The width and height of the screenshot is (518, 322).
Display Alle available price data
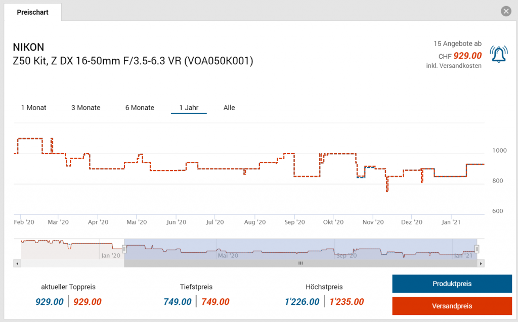229,108
